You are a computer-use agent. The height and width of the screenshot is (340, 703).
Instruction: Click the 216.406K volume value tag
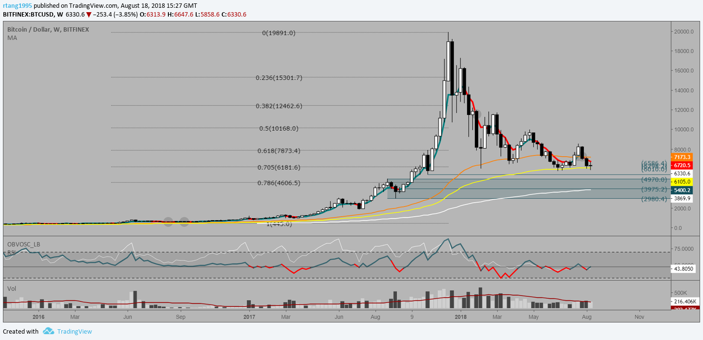[685, 302]
